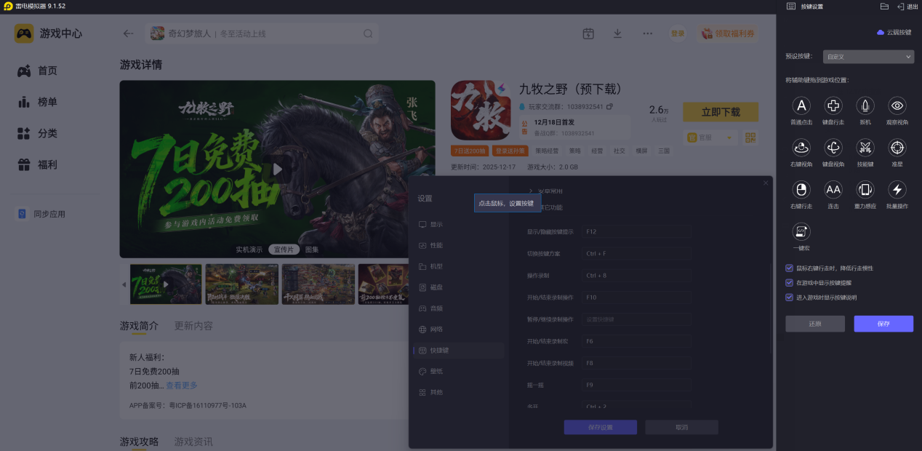Open 云端按键 cloud keymaps

point(894,32)
